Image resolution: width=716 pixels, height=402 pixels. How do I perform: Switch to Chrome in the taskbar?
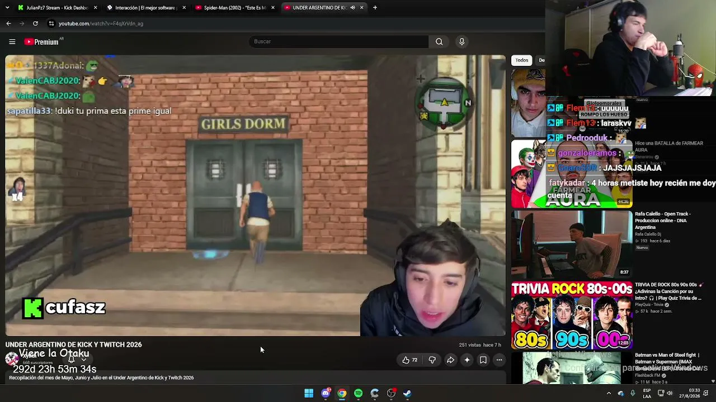coord(342,393)
